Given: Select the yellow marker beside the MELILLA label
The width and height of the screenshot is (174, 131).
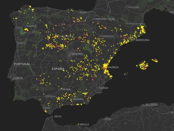Looking at the screenshot, I should coord(79,124).
